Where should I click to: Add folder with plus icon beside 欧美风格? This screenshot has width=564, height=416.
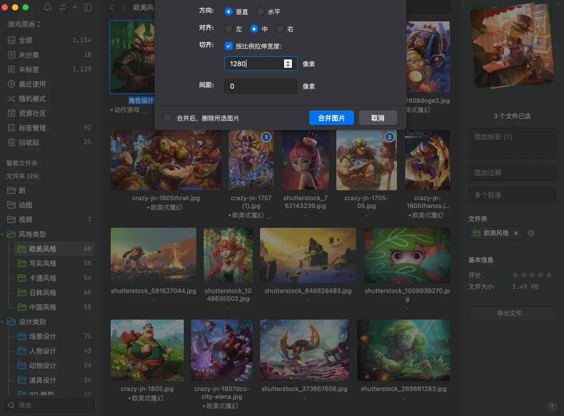(531, 234)
